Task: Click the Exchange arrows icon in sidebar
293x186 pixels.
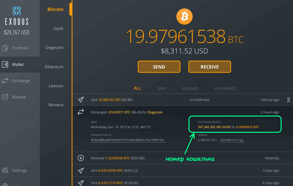Action: point(5,81)
